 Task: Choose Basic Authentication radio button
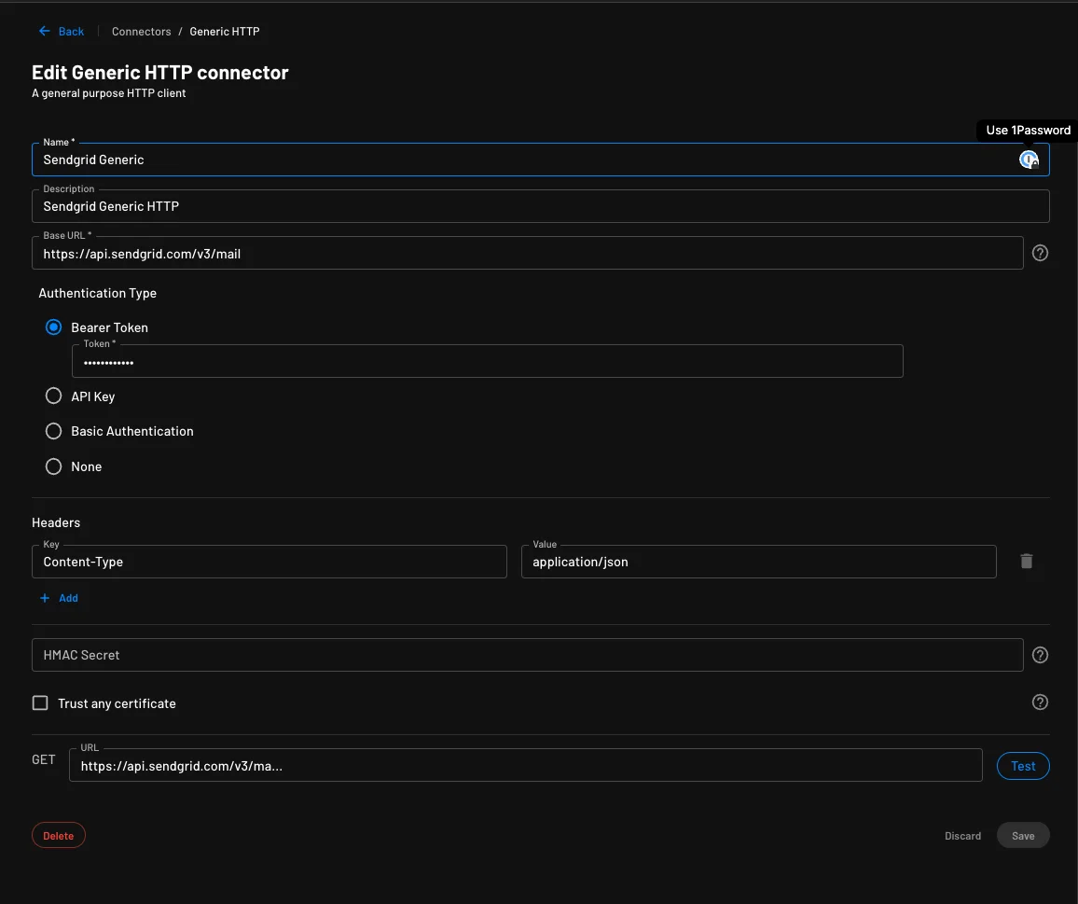pyautogui.click(x=54, y=431)
